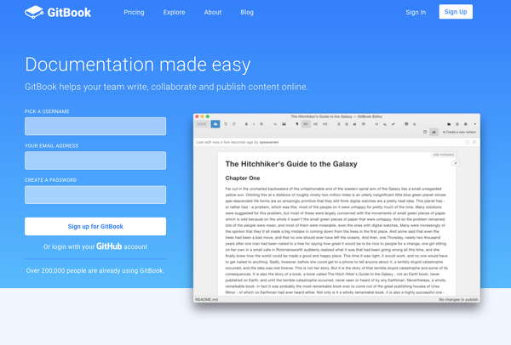Click README.md in editor status bar
The height and width of the screenshot is (345, 511).
206,299
